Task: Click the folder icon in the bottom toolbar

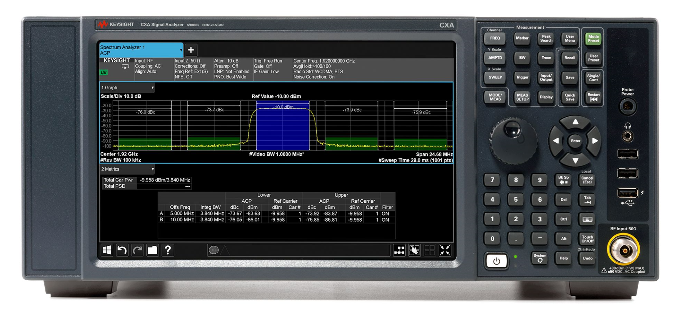Action: click(x=153, y=250)
